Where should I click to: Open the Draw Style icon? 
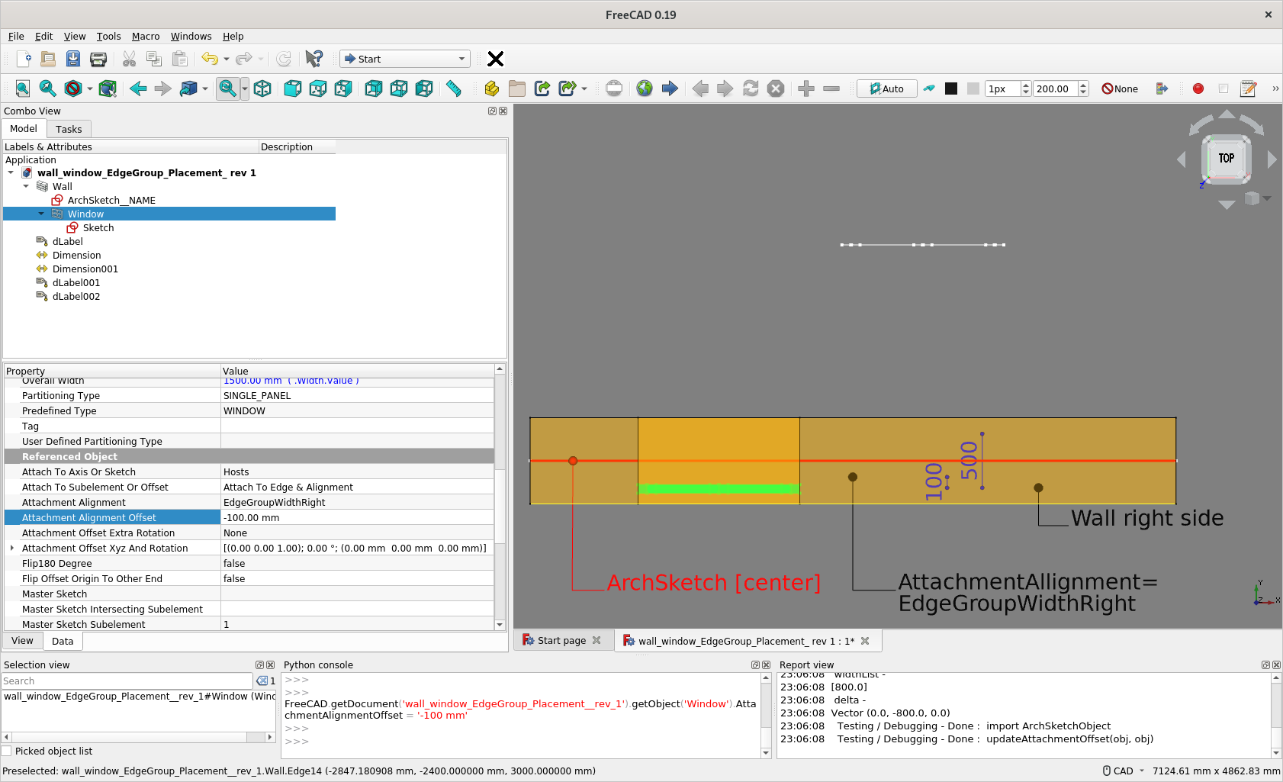[x=73, y=88]
